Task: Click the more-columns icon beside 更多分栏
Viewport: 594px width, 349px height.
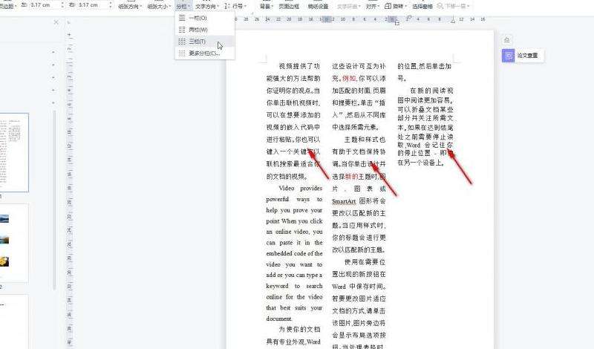Action: [182, 53]
